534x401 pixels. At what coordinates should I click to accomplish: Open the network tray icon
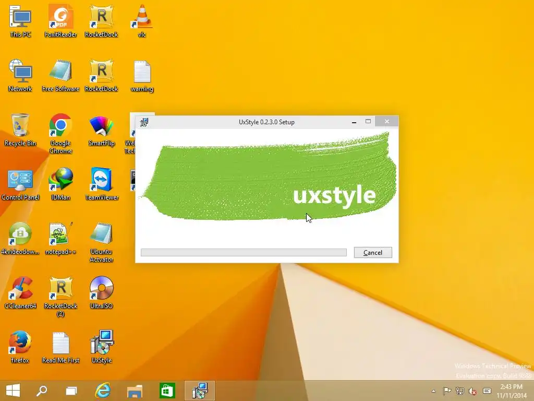pos(460,391)
